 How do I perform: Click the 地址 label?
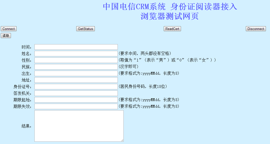[x=27, y=80]
